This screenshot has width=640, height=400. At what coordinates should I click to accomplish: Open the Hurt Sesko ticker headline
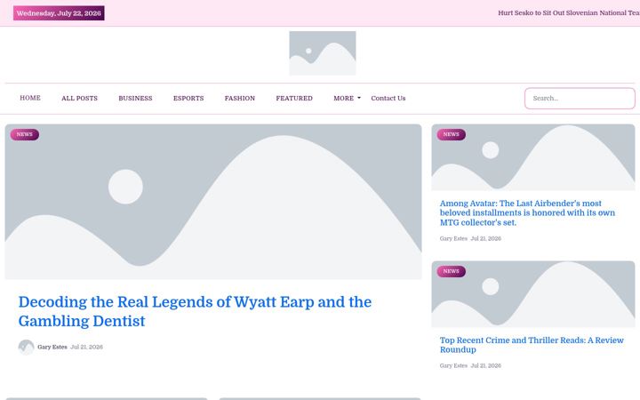pyautogui.click(x=569, y=13)
